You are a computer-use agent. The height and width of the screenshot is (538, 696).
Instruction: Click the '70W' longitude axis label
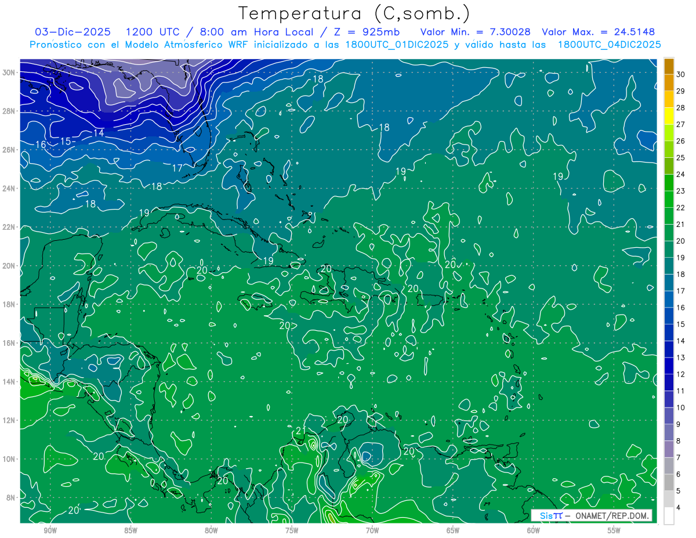(x=372, y=530)
